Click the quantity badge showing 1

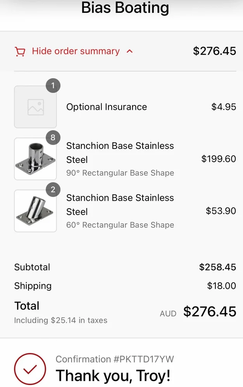point(53,86)
